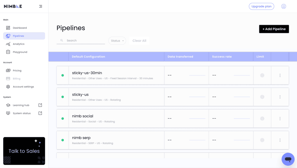Select the nimb social pipeline name
The height and width of the screenshot is (168, 297).
(83, 116)
